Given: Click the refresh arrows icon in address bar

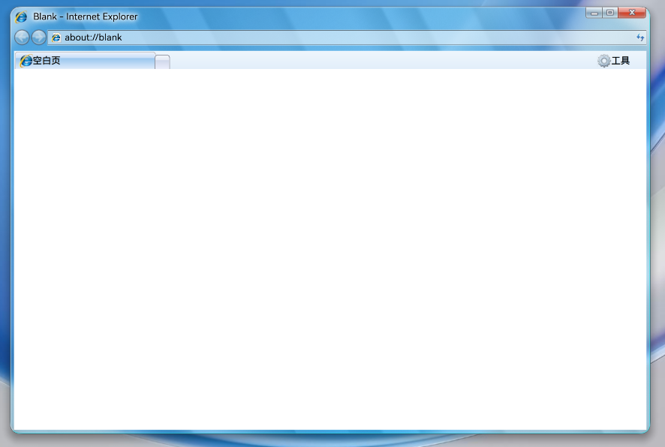Looking at the screenshot, I should 640,37.
